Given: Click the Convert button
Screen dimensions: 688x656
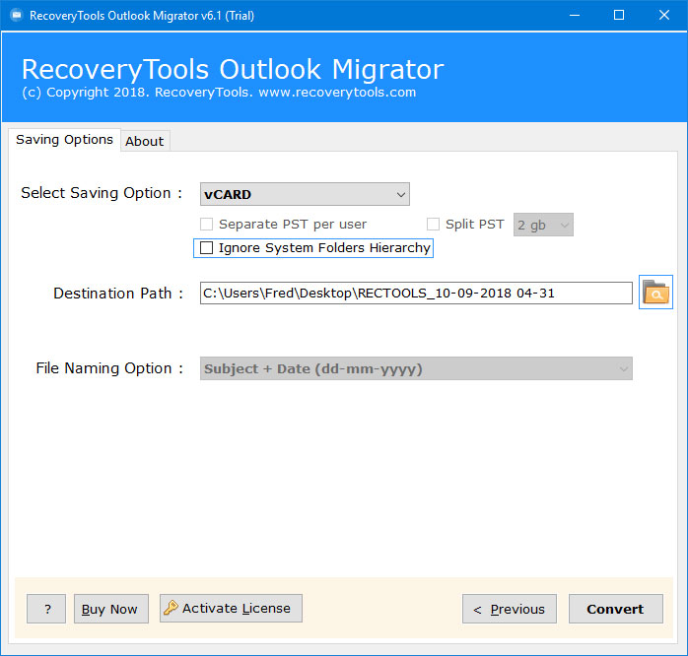Looking at the screenshot, I should coord(616,609).
